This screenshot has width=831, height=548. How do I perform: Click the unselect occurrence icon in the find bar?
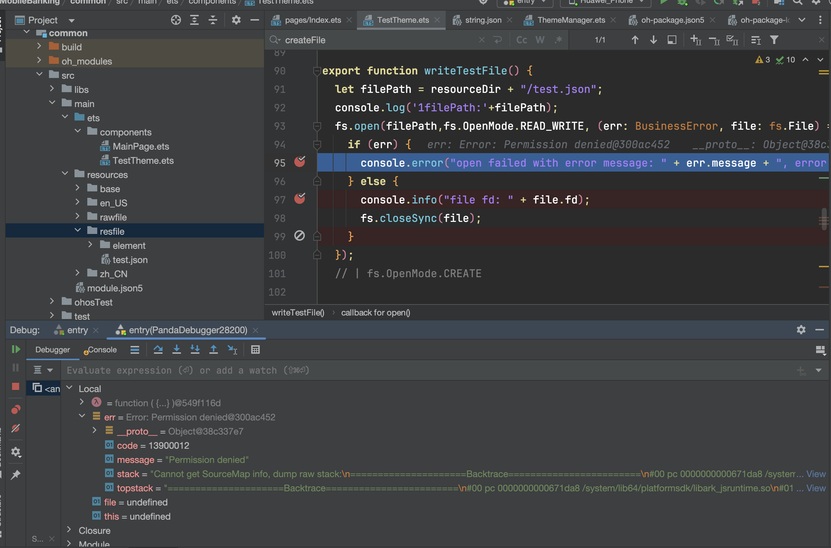point(714,40)
